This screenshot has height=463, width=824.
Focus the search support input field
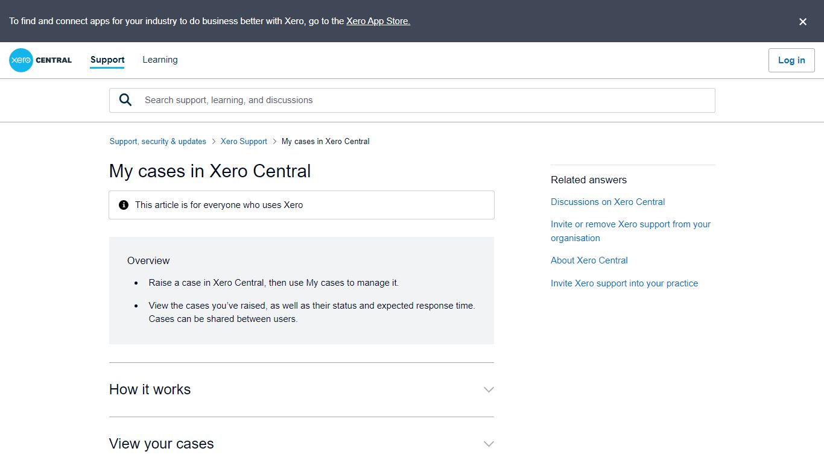[x=412, y=100]
